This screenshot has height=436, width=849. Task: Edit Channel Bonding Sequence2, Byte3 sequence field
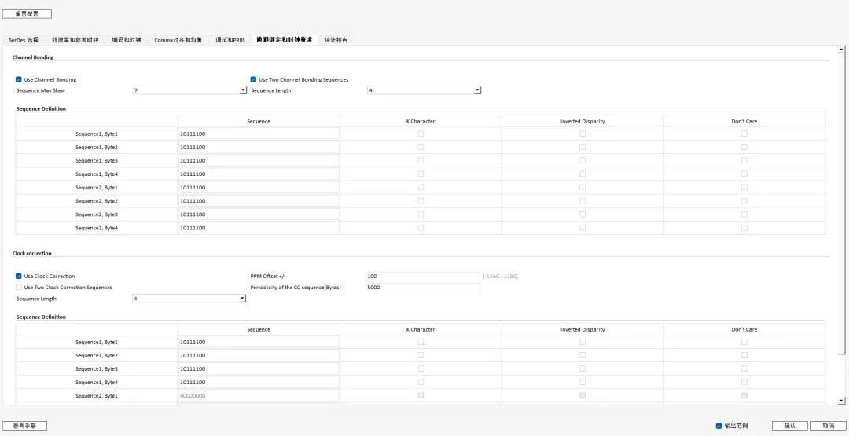pos(259,214)
